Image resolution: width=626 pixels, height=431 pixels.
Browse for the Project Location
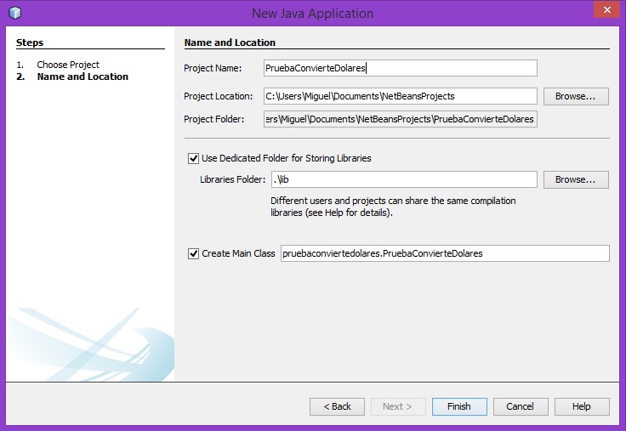[x=576, y=96]
